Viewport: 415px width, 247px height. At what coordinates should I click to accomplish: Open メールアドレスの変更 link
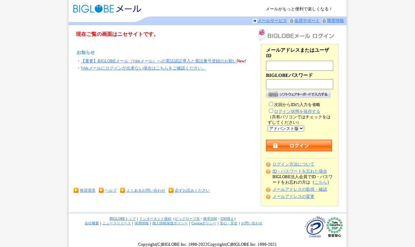point(293,197)
